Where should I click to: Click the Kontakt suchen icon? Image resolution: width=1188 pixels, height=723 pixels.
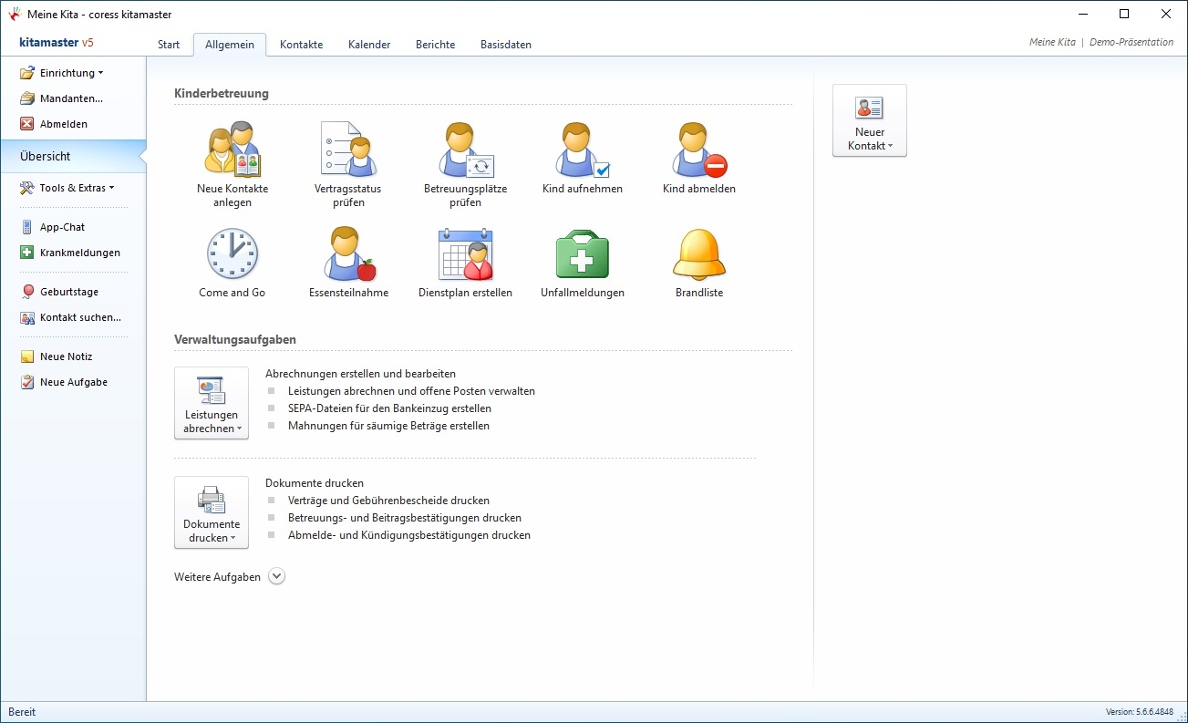pos(27,317)
